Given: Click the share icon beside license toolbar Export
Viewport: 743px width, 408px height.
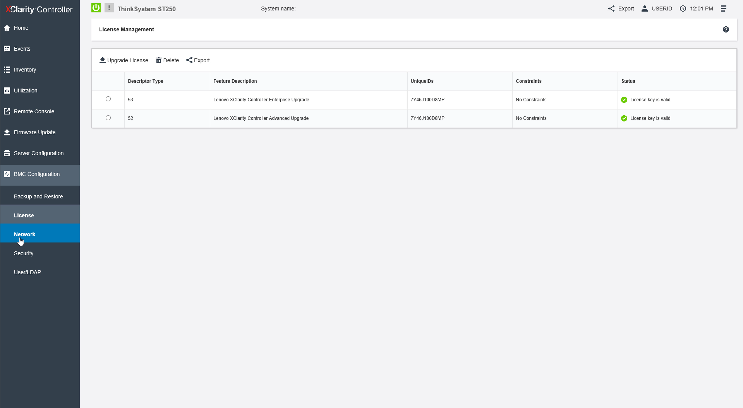Looking at the screenshot, I should click(189, 60).
